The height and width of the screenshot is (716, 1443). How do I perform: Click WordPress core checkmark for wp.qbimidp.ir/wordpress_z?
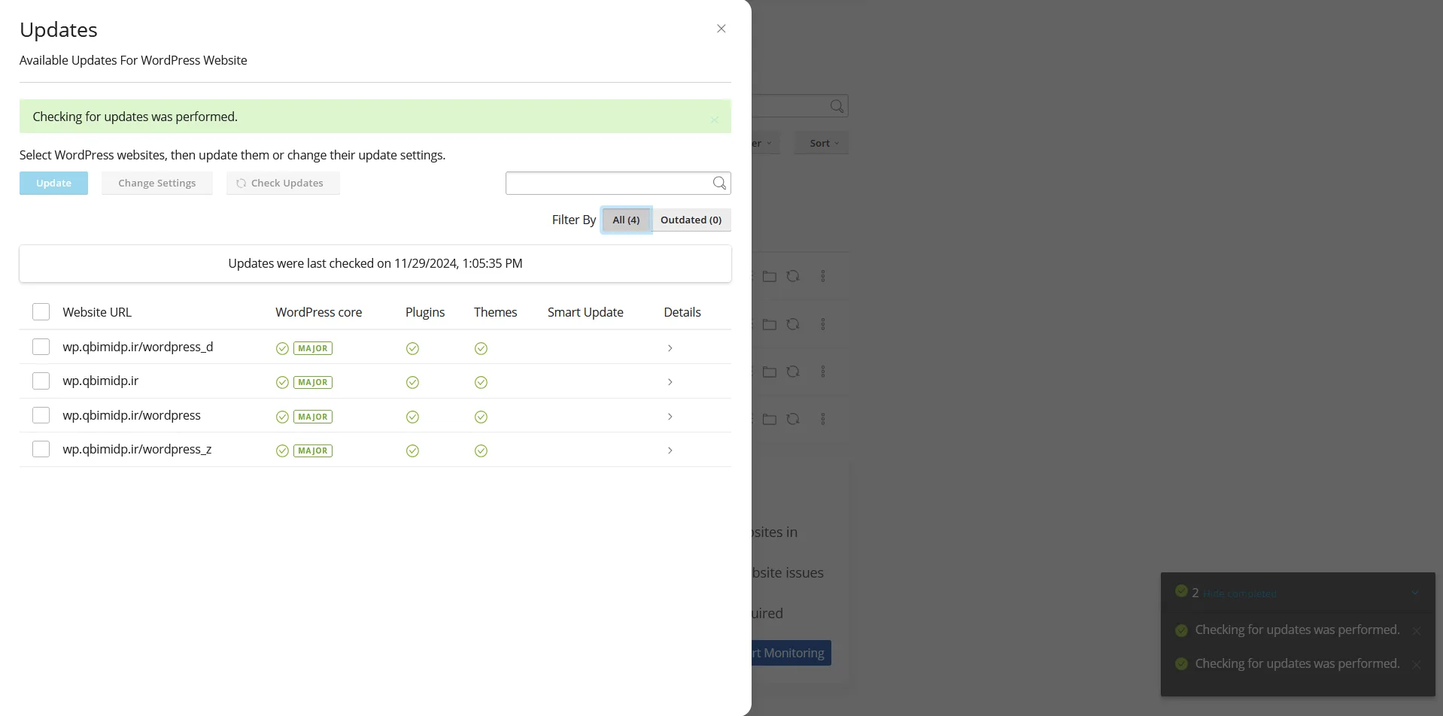[282, 451]
